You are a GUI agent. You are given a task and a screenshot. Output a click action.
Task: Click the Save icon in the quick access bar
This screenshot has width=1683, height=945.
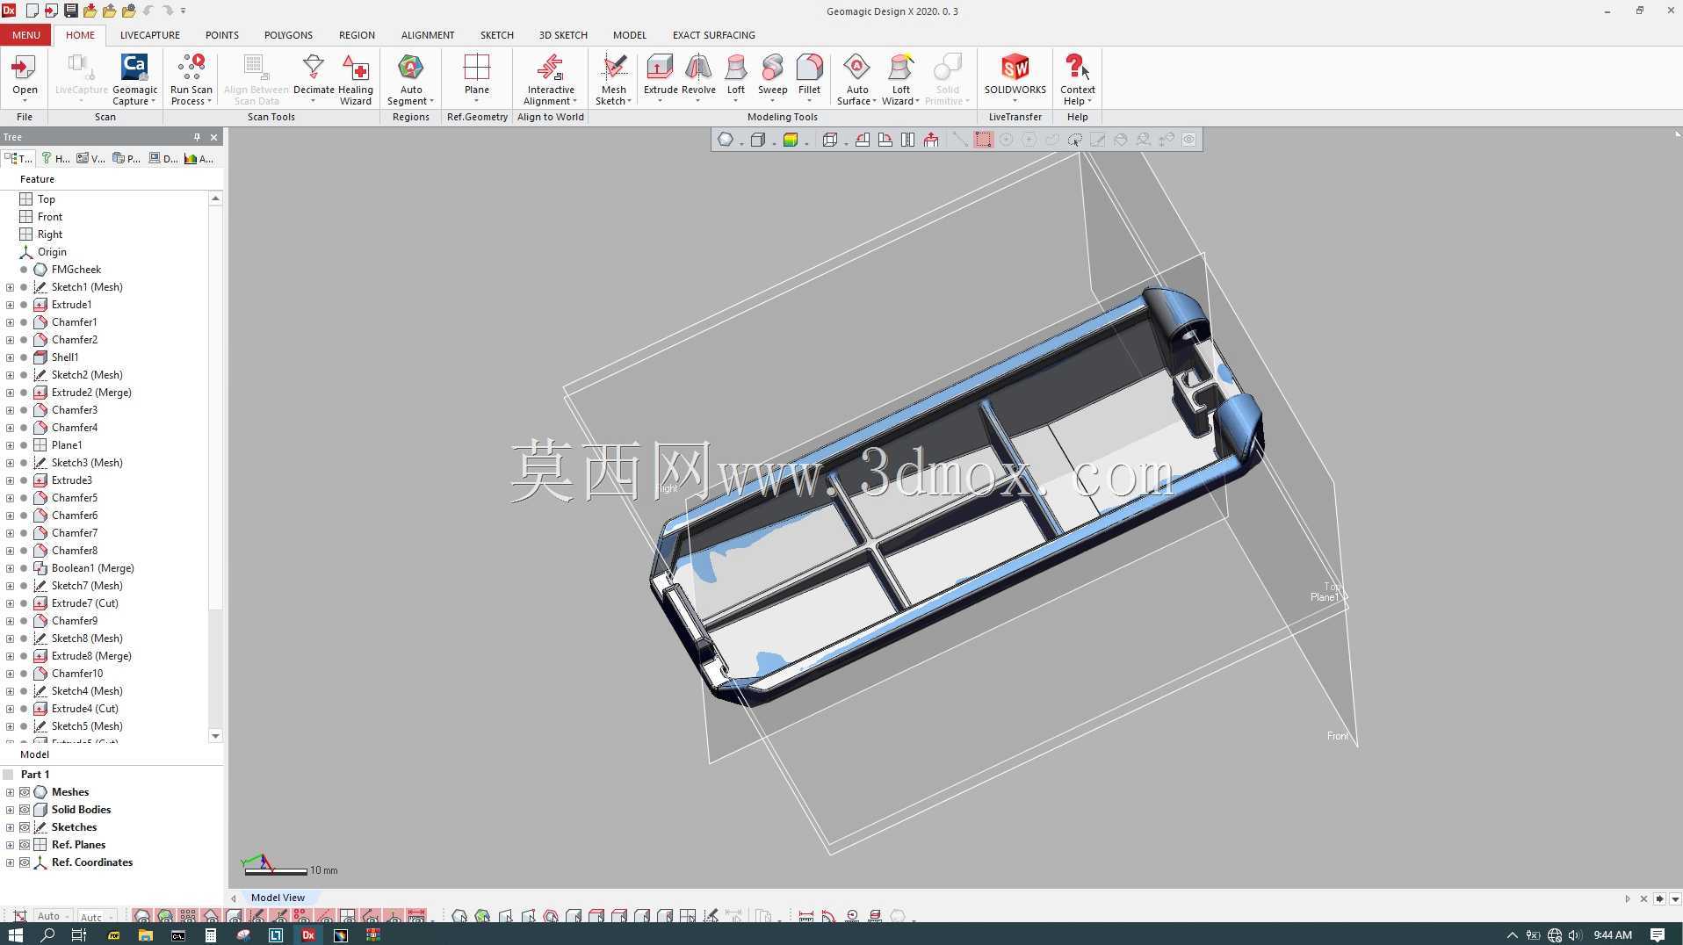pos(70,11)
